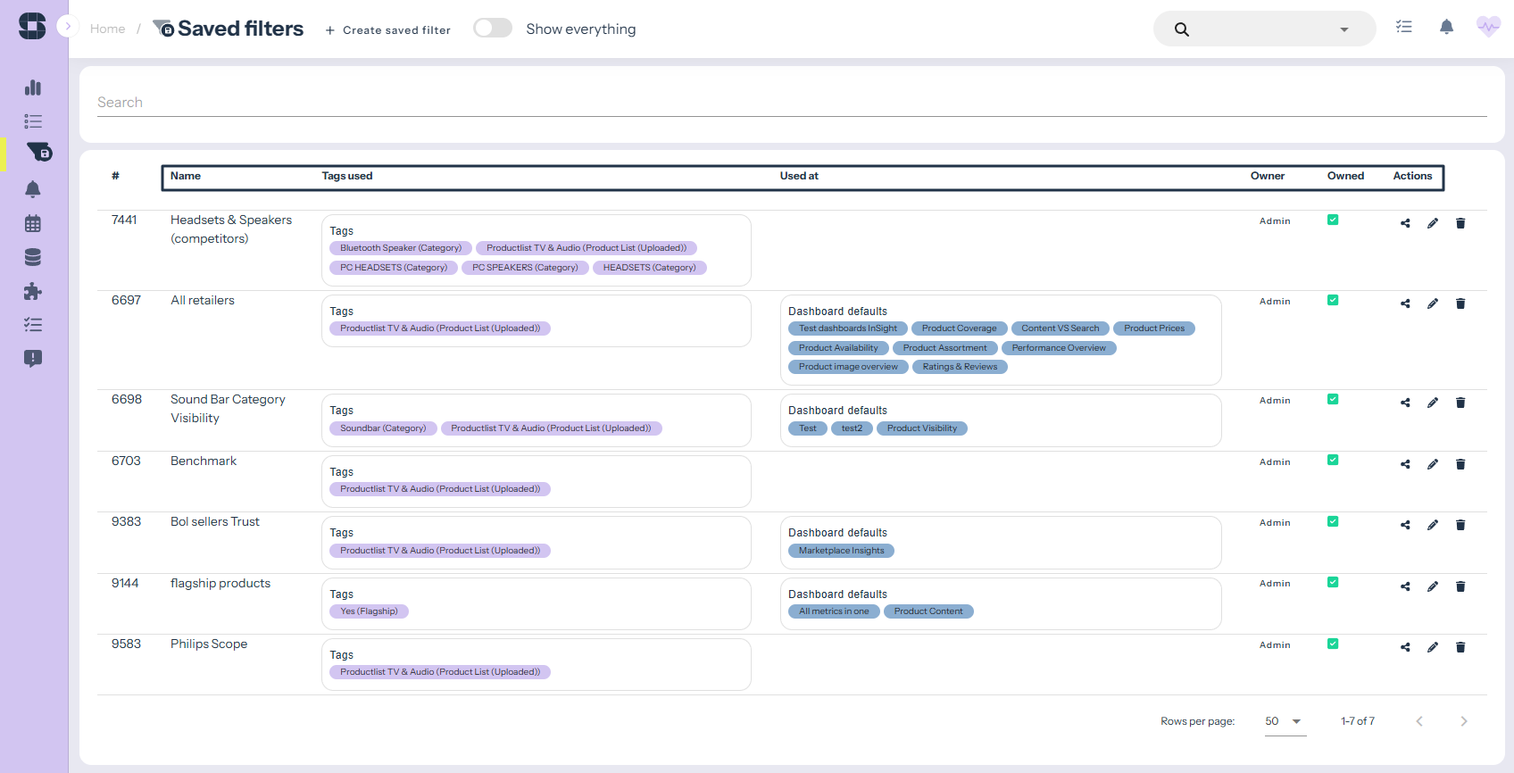This screenshot has height=773, width=1514.
Task: Share the Headsets & Speakers filter
Action: [x=1405, y=223]
